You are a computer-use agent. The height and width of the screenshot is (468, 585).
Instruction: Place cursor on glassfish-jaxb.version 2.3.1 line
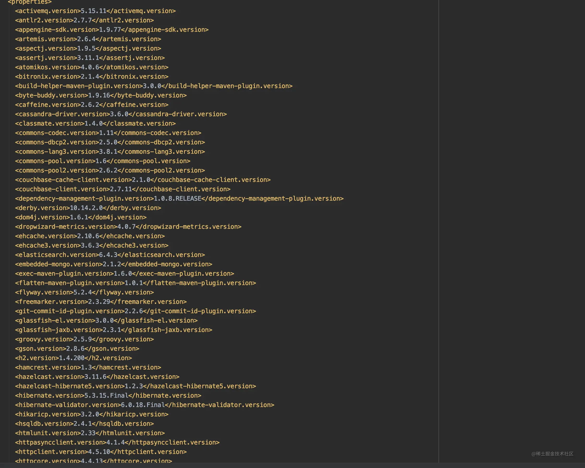(113, 330)
